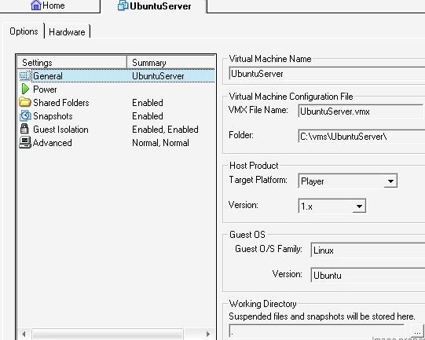This screenshot has height=340, width=425.
Task: Select the General settings icon
Action: tap(25, 76)
